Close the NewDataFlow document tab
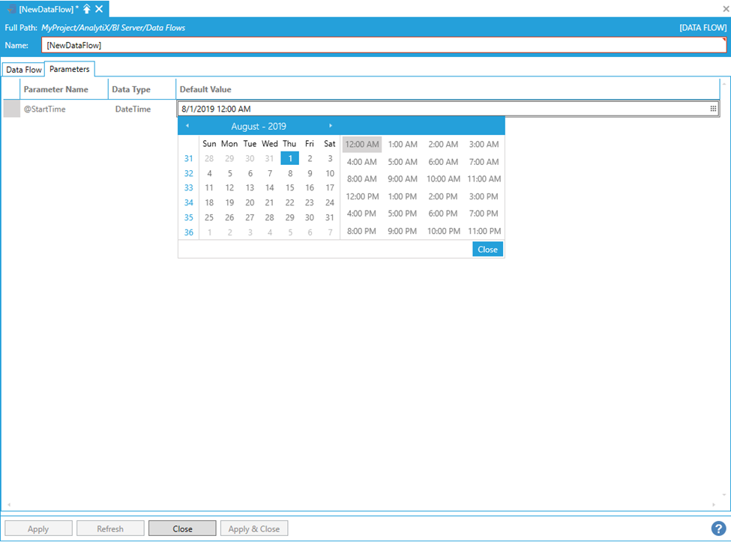Screen dimensions: 731x542 (99, 8)
